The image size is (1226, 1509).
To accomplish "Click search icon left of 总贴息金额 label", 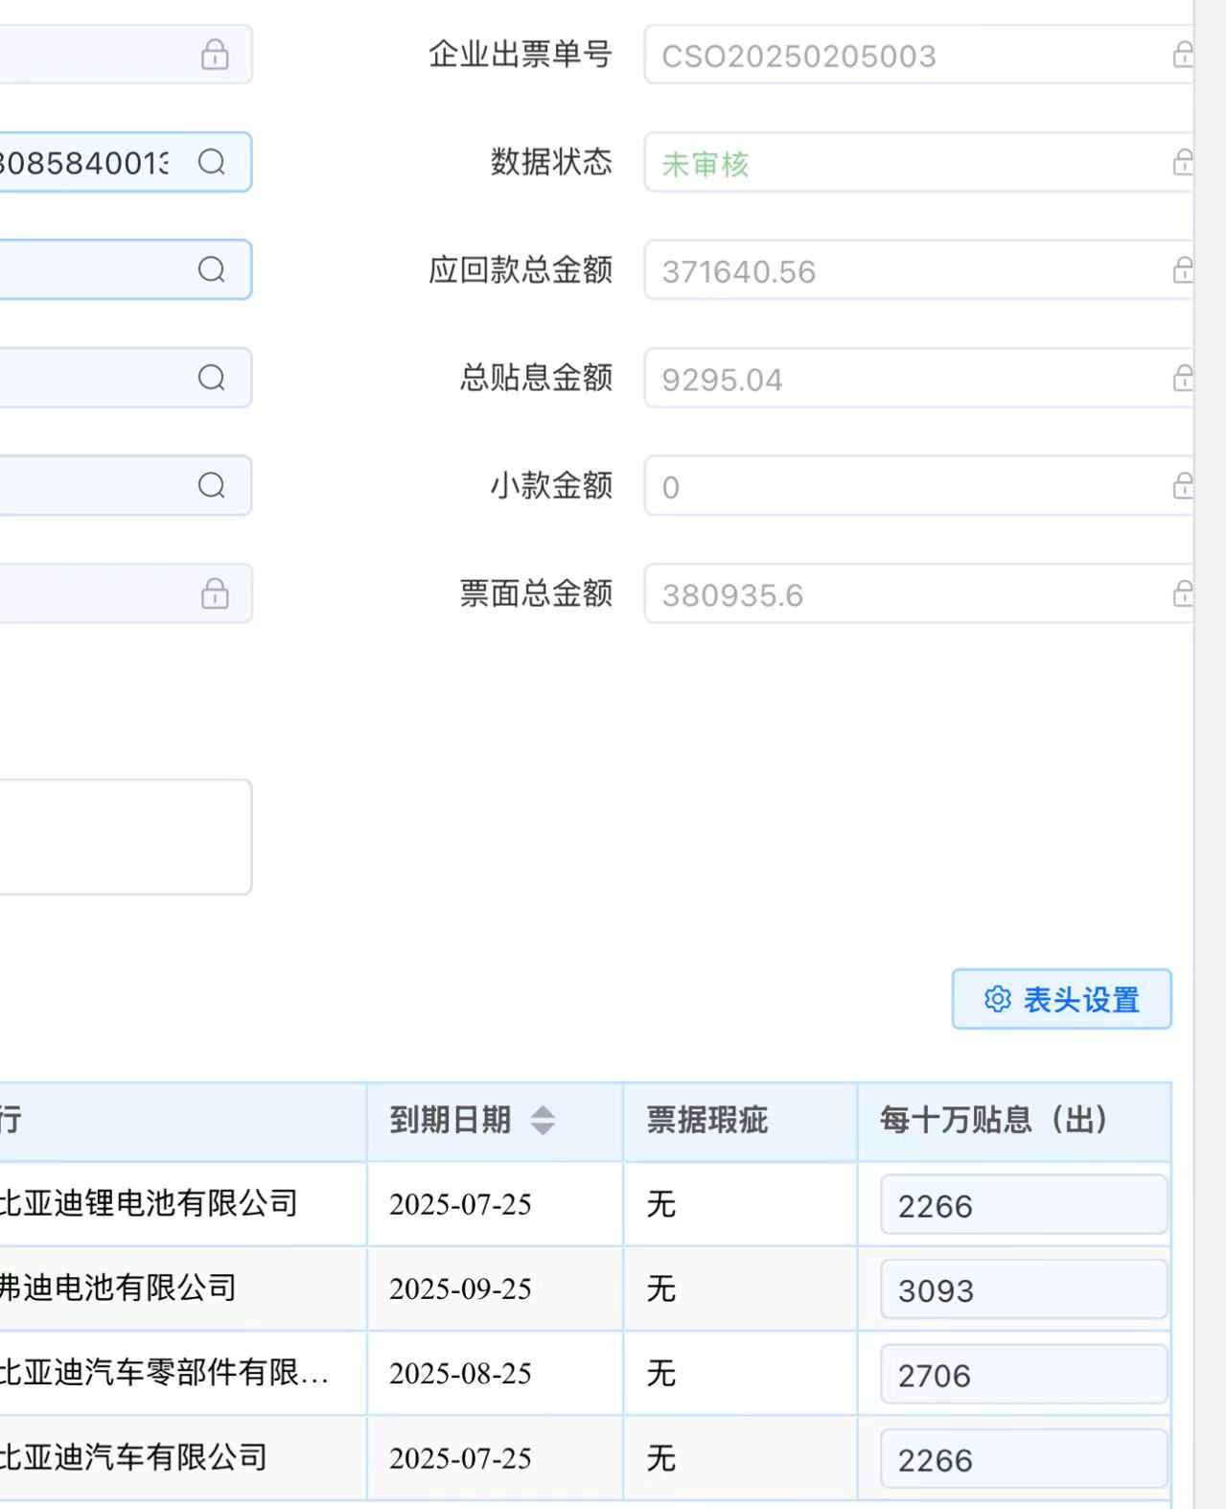I will point(212,378).
